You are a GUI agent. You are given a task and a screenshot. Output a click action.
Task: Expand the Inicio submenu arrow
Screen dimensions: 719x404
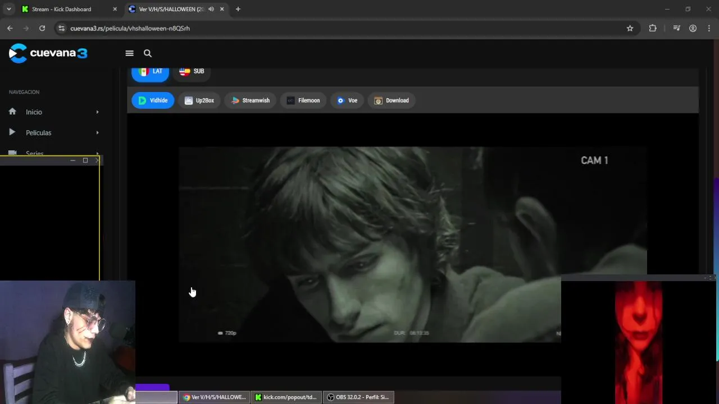click(x=97, y=112)
